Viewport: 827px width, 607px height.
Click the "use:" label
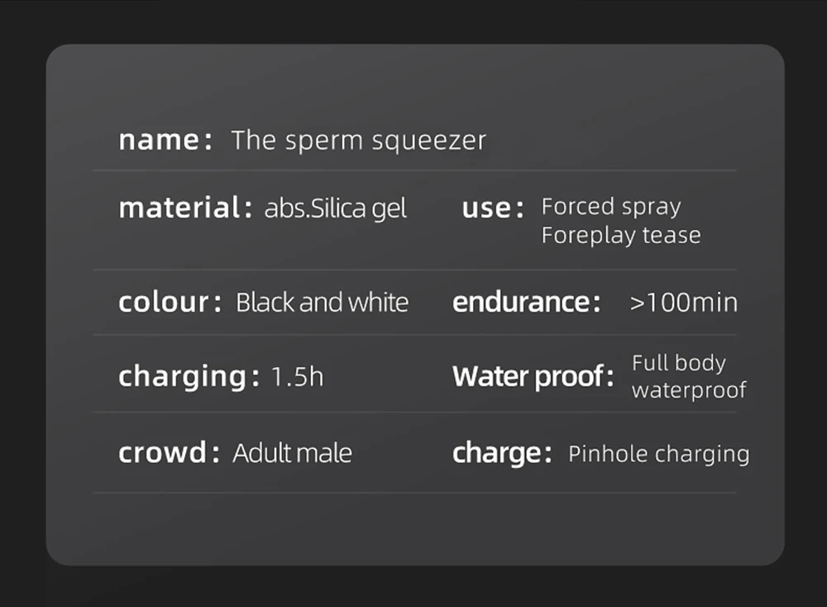493,208
